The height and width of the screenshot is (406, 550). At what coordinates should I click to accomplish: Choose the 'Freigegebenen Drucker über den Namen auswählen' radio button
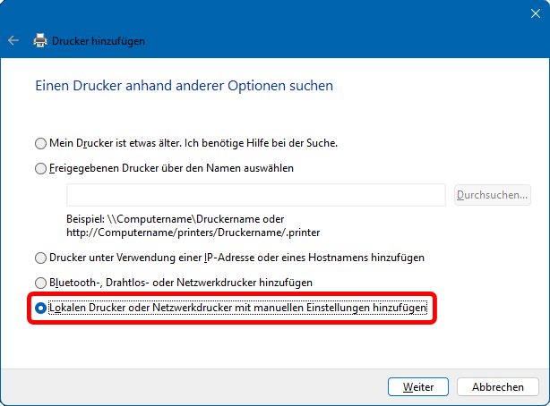[40, 168]
